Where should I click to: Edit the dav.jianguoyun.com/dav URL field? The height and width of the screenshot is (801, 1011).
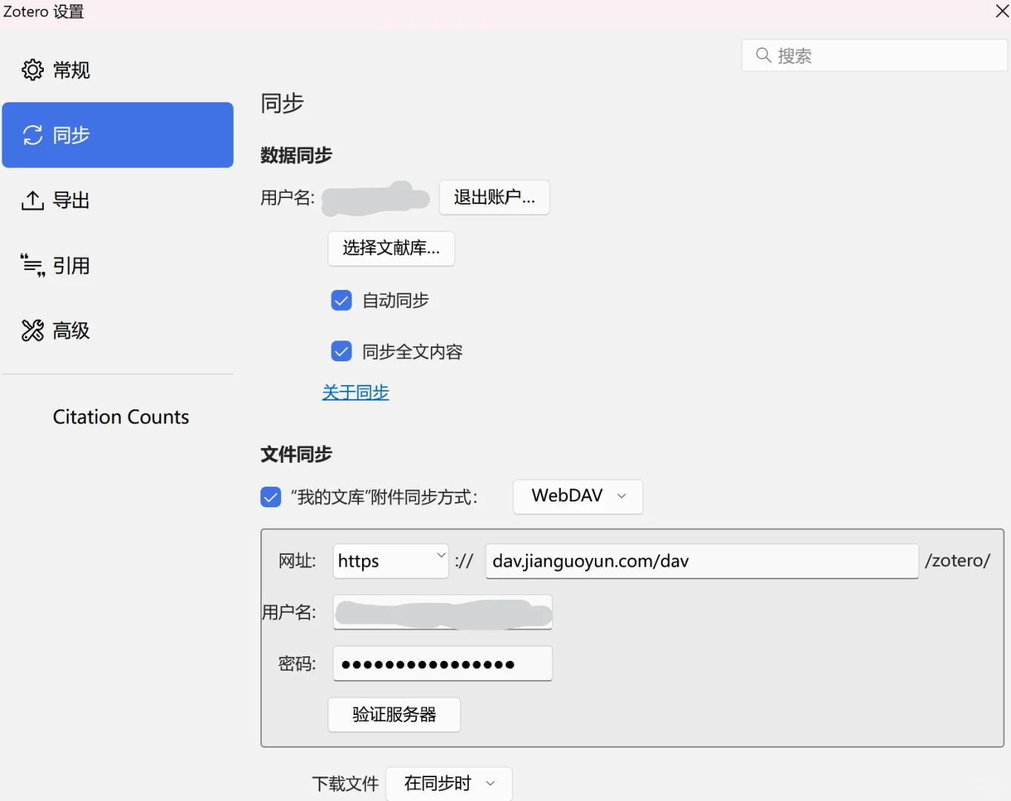[x=701, y=561]
